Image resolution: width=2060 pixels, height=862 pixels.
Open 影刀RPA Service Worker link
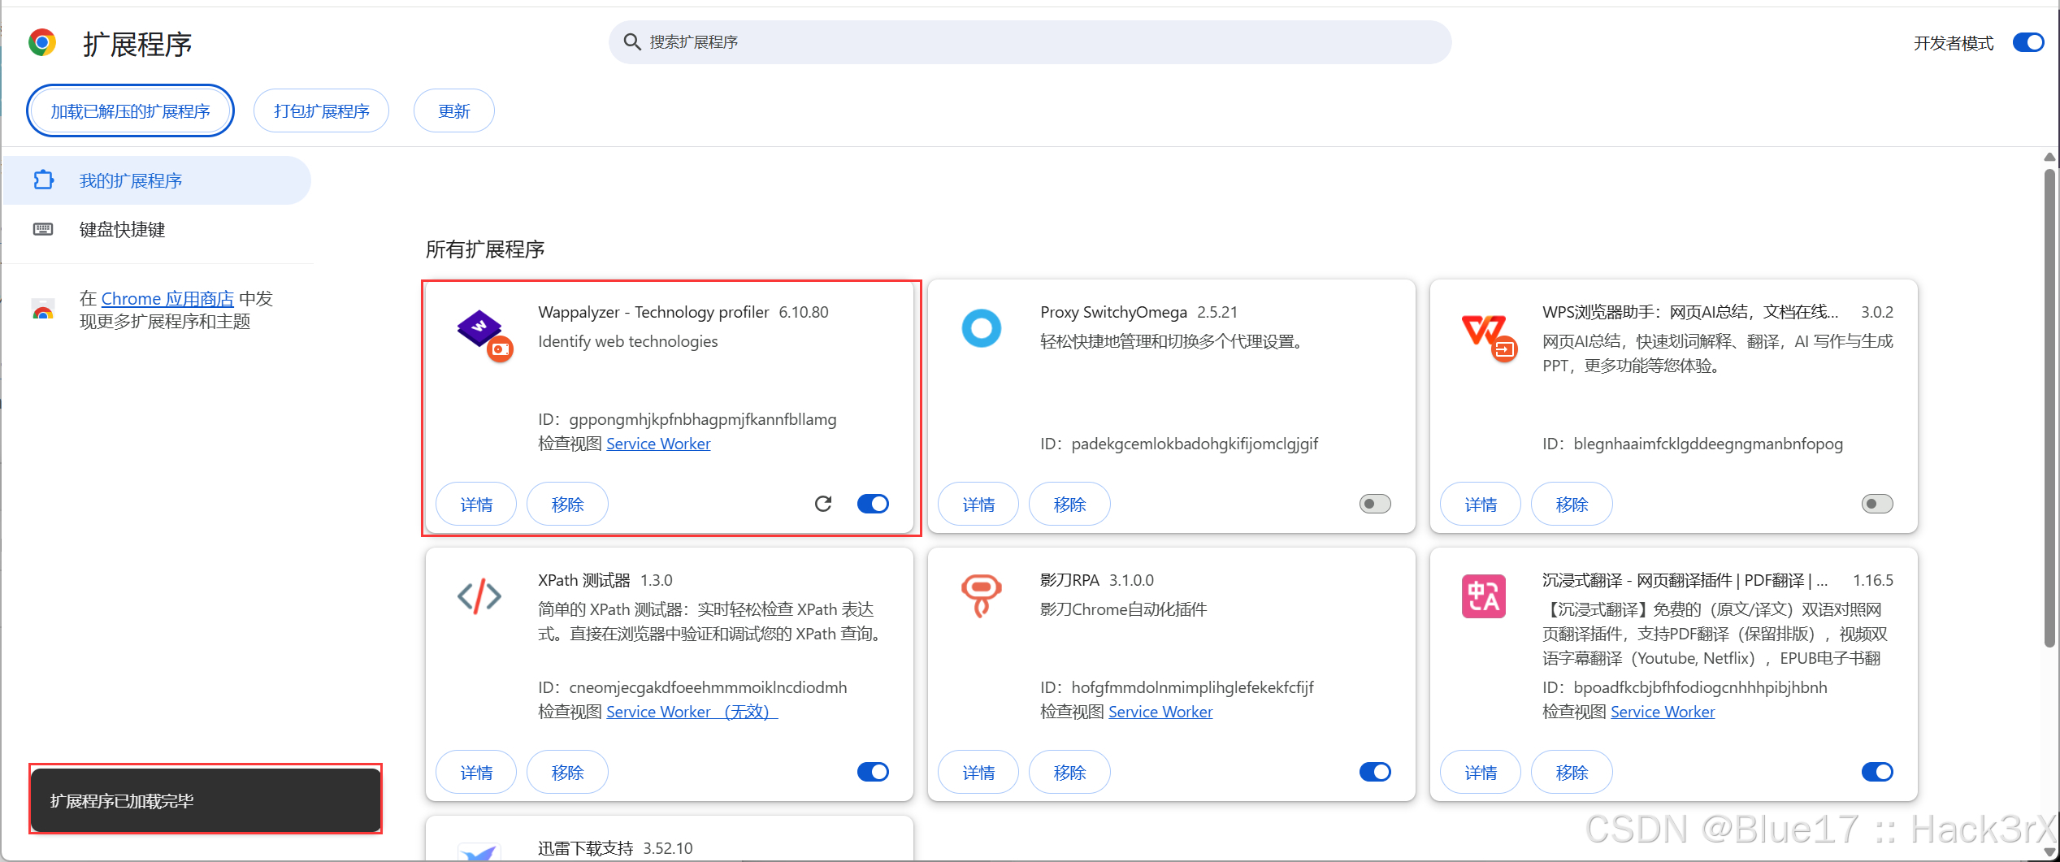1160,712
